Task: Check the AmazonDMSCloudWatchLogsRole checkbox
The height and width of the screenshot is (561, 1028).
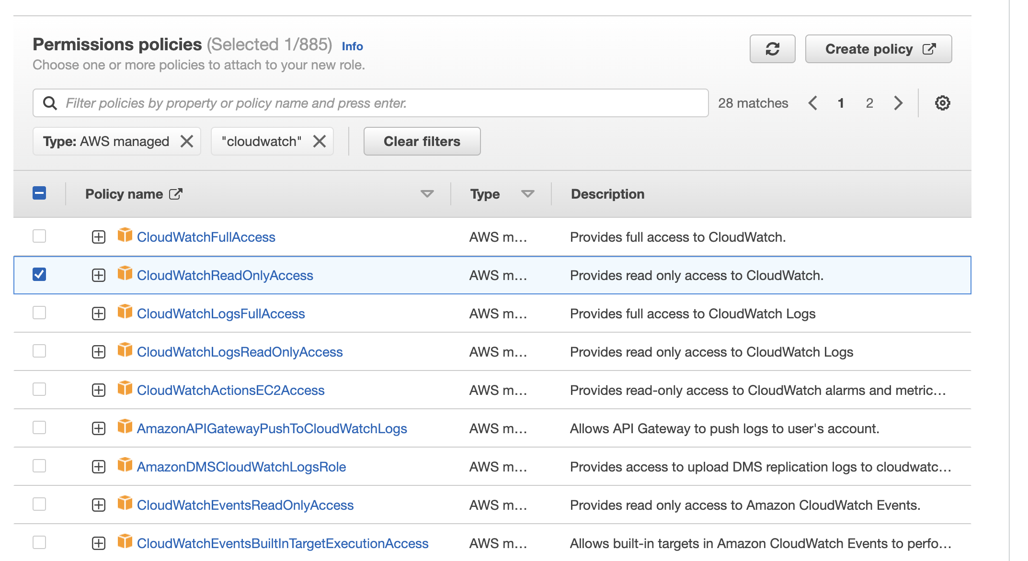Action: click(39, 466)
